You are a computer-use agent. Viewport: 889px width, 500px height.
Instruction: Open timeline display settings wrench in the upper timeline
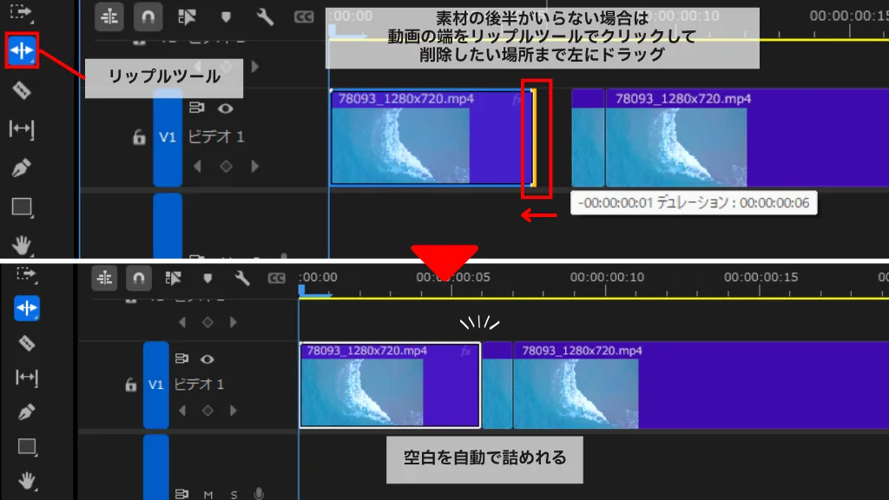pyautogui.click(x=265, y=17)
